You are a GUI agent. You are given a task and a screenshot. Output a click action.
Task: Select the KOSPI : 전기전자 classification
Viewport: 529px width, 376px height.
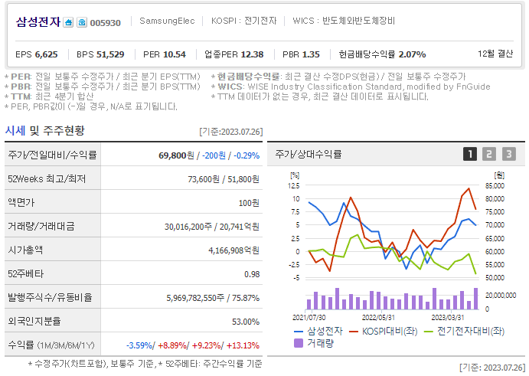[x=244, y=21]
